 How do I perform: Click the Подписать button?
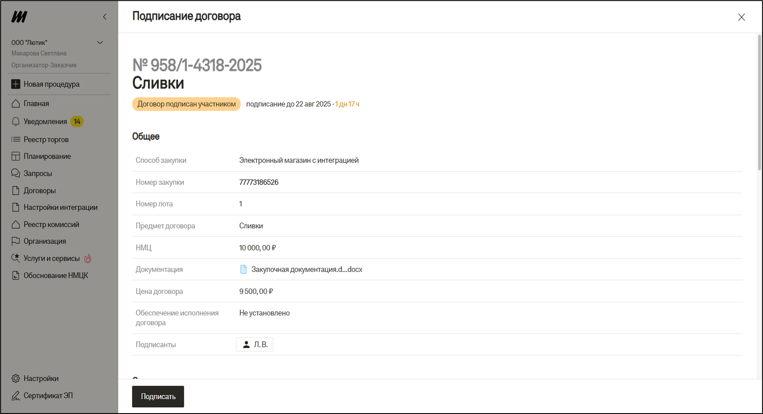(158, 396)
